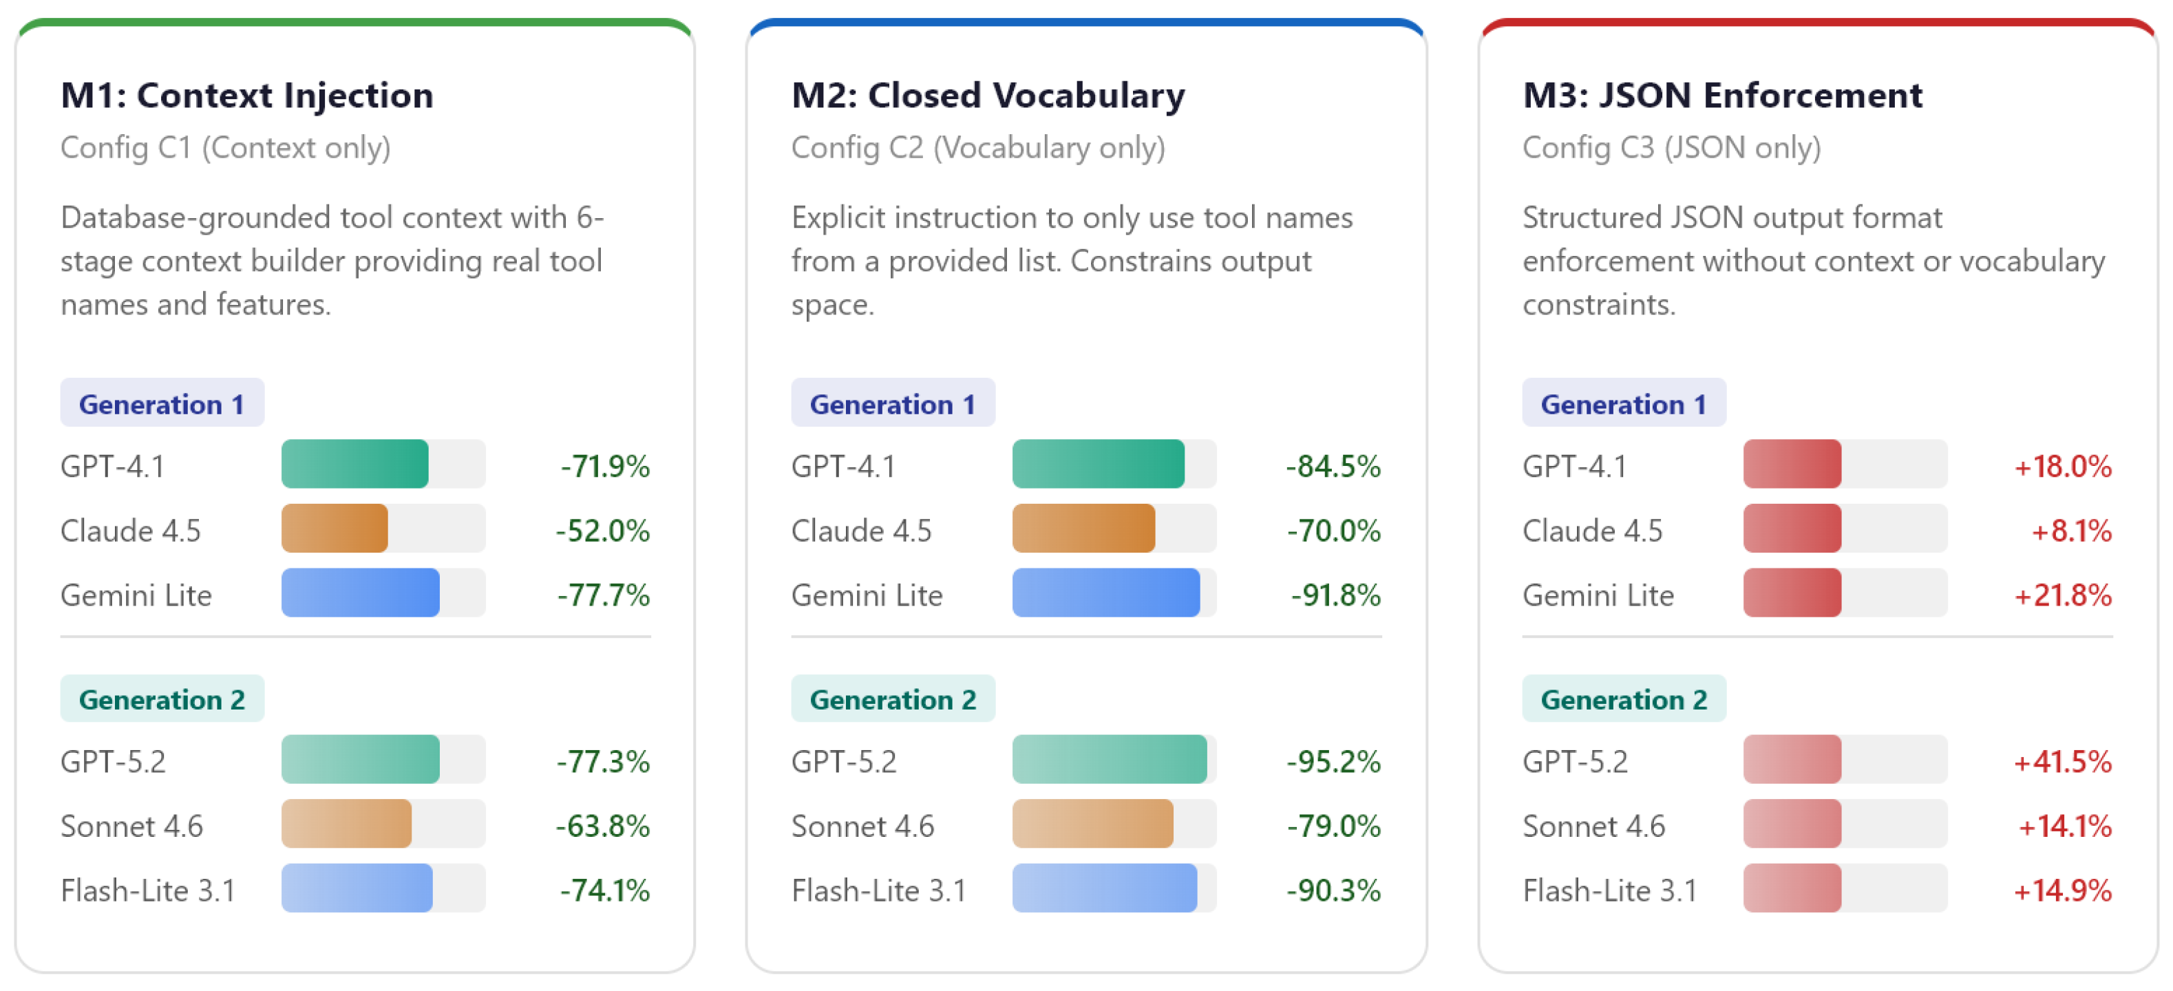The image size is (2173, 991).
Task: Click Generation 1 badge in M2 card
Action: [893, 403]
